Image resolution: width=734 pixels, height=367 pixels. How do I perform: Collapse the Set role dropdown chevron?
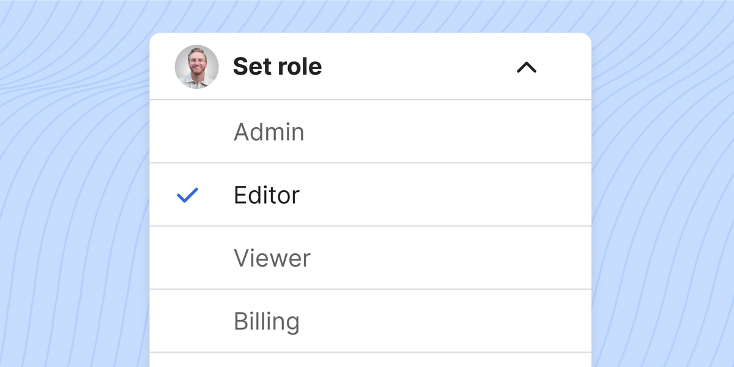pos(526,67)
